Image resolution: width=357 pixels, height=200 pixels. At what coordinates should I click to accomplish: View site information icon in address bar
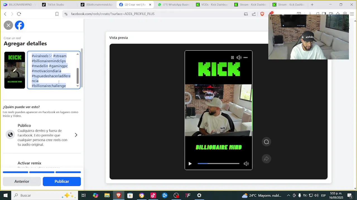[x=66, y=14]
